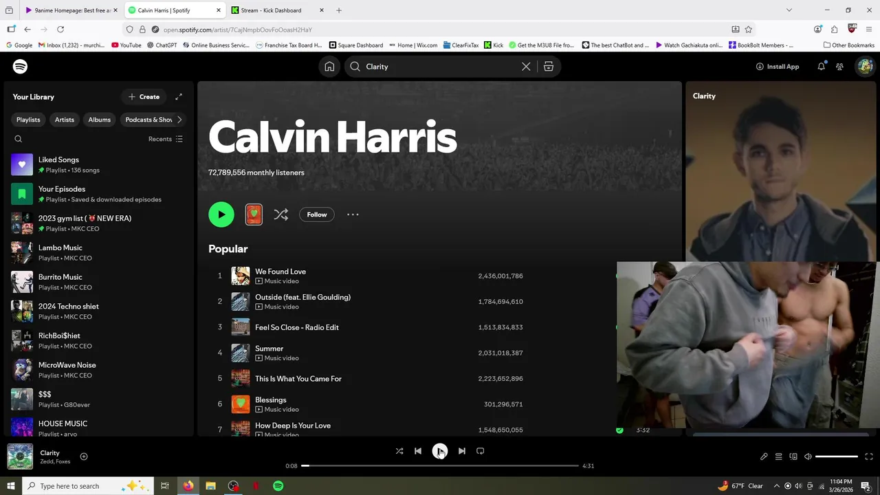Open Spotify home via logo
The height and width of the screenshot is (495, 880).
tap(20, 67)
